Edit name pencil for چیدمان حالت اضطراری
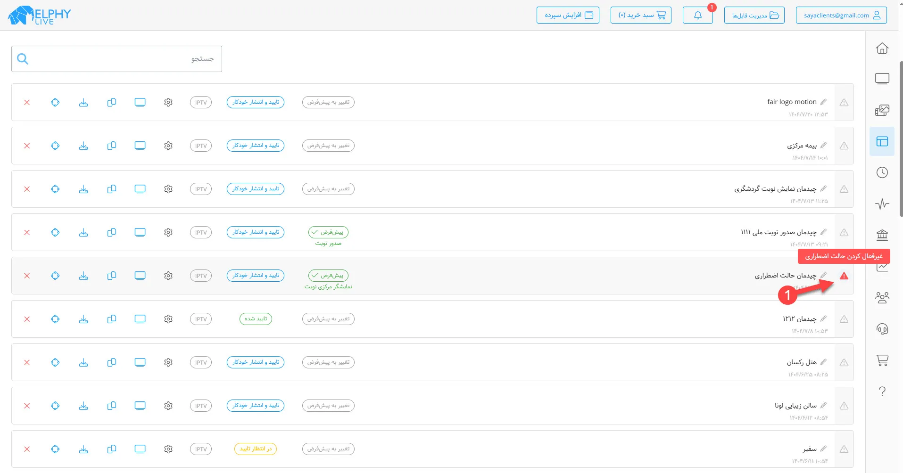The width and height of the screenshot is (903, 473). tap(823, 276)
